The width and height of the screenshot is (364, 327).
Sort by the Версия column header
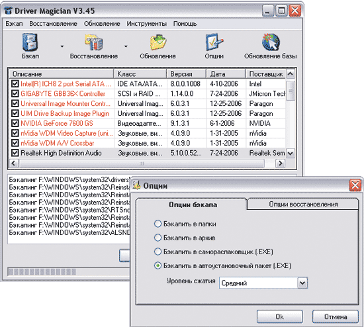[x=187, y=74]
